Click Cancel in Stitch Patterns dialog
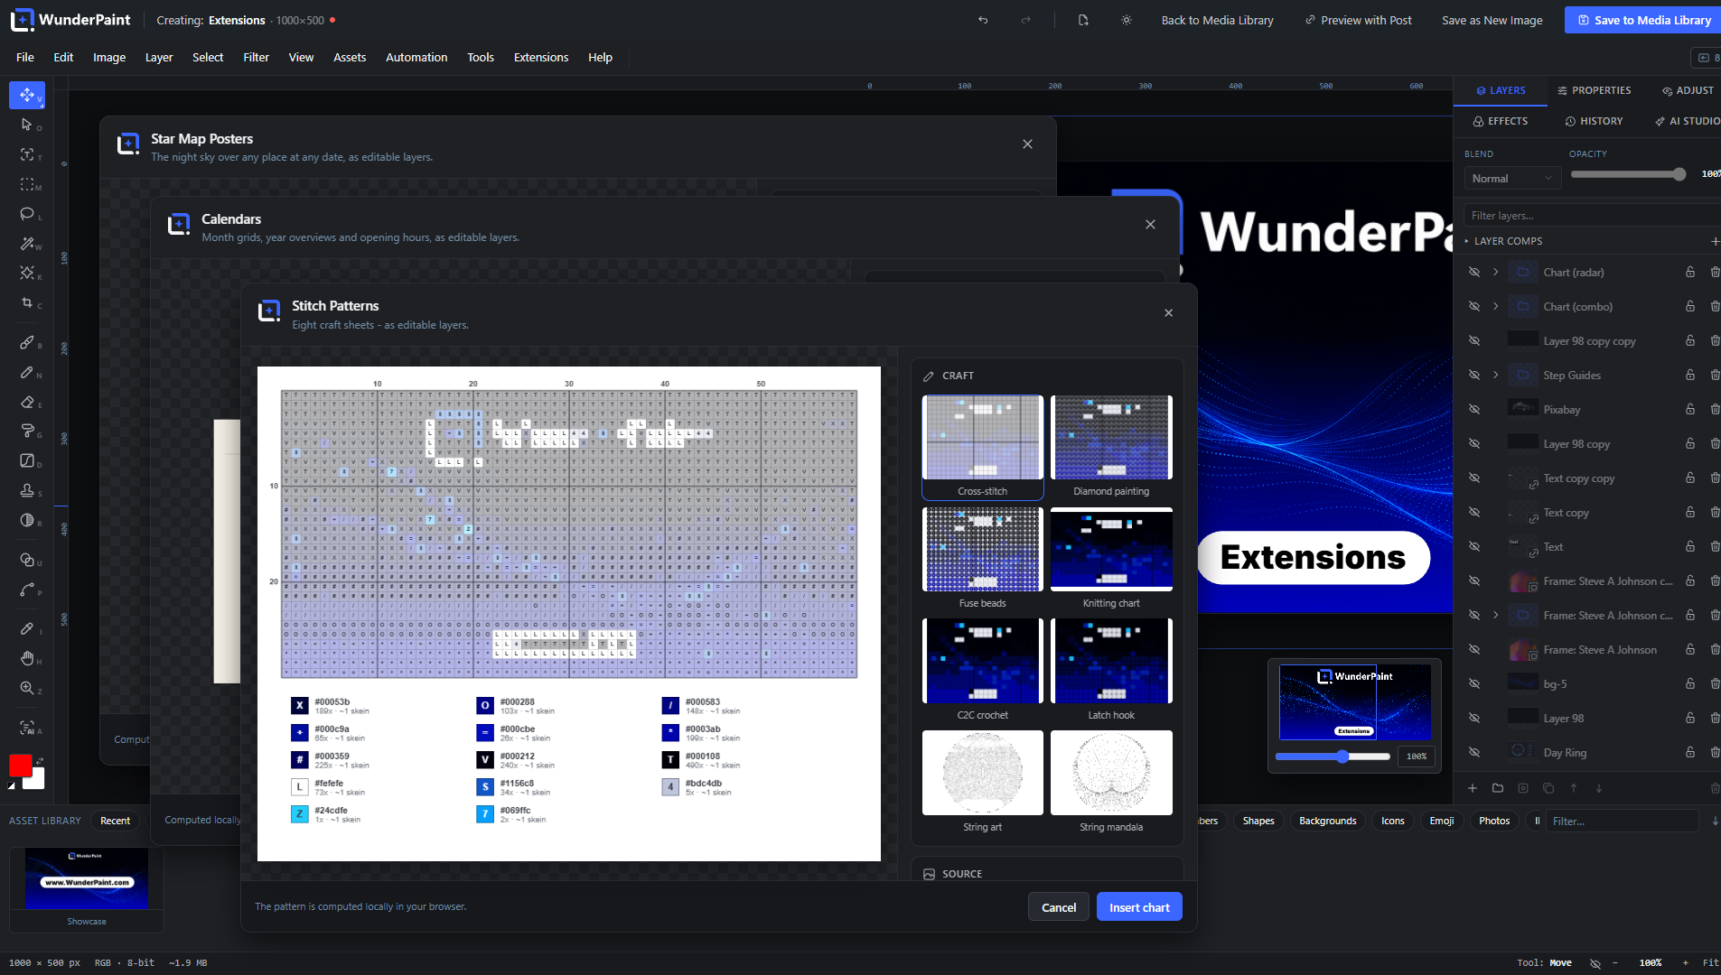 (x=1059, y=907)
